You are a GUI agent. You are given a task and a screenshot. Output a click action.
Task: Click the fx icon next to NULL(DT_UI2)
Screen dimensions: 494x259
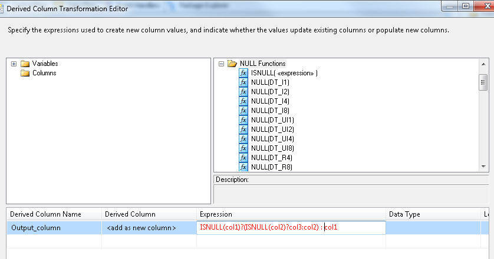point(243,129)
